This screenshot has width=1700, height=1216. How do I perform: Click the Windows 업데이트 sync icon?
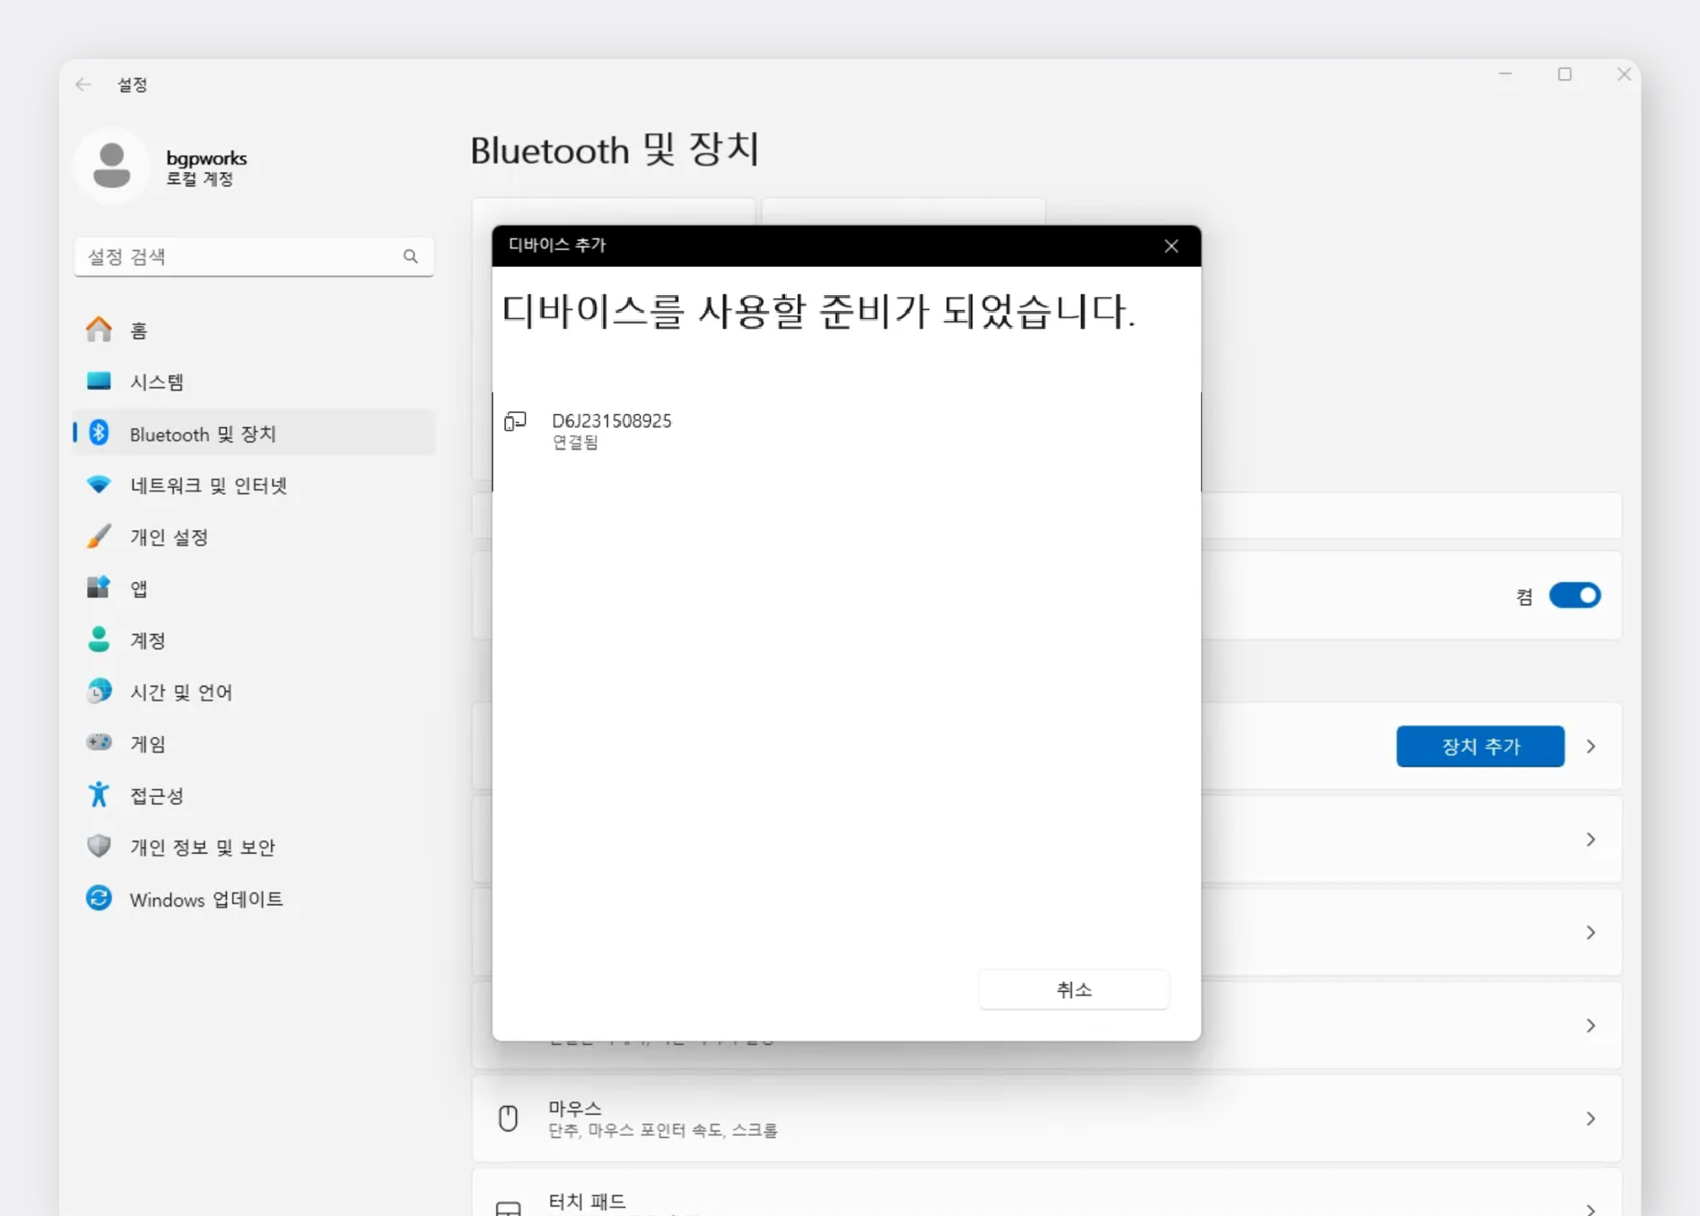click(99, 898)
